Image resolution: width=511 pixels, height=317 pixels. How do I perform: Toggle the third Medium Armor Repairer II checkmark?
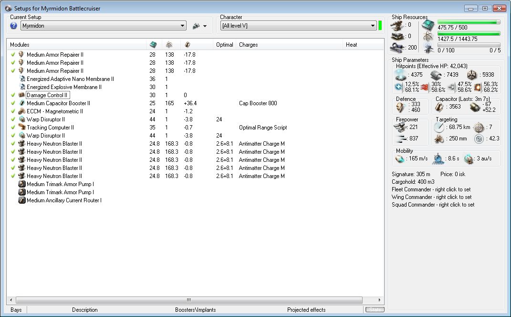13,70
